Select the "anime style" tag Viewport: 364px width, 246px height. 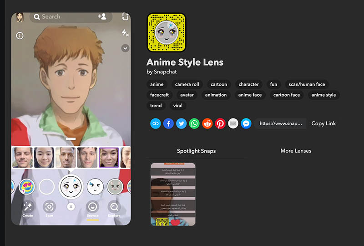(x=324, y=95)
